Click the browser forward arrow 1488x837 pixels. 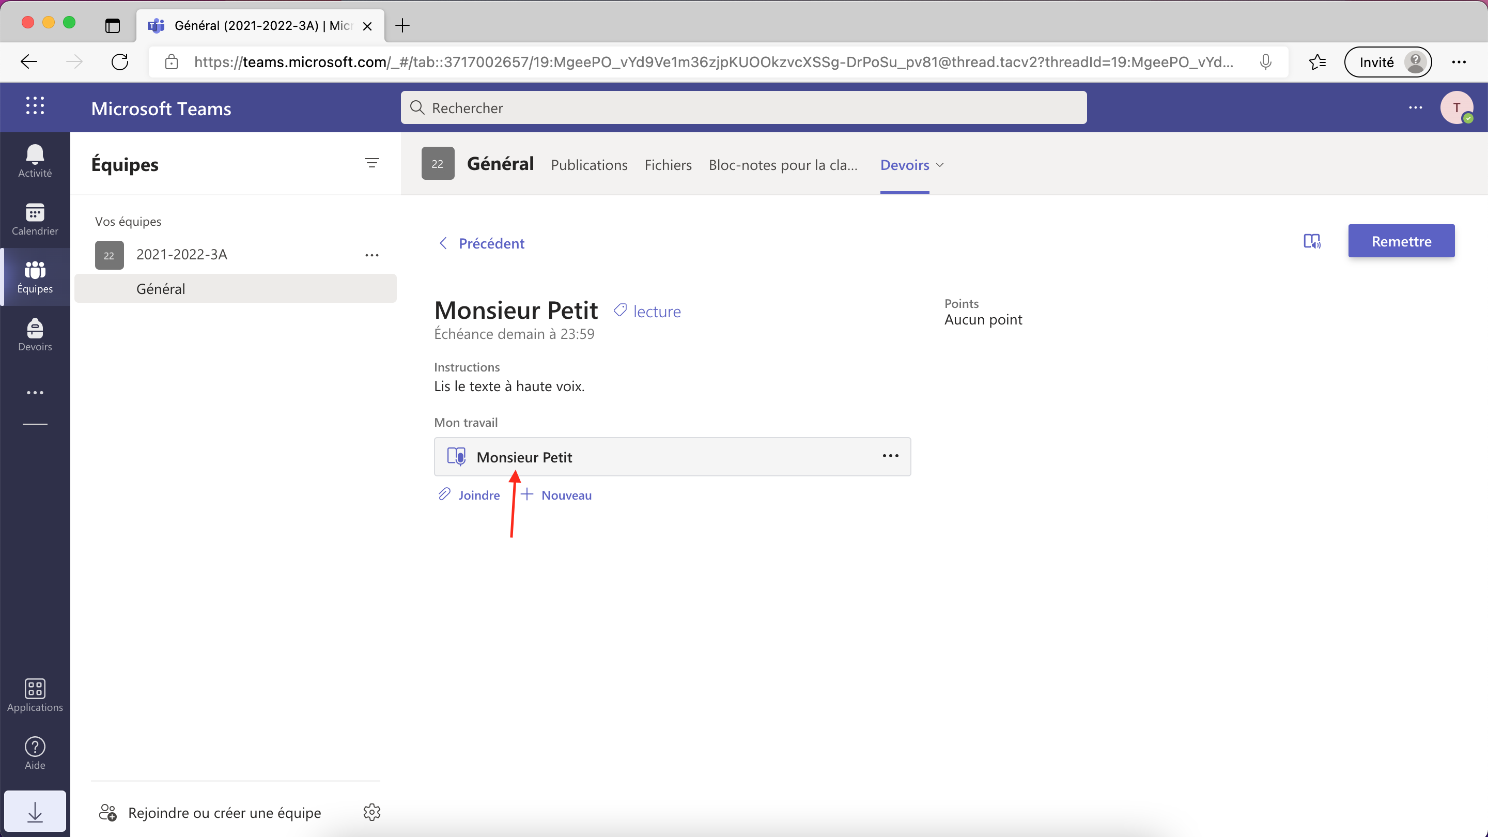coord(74,61)
